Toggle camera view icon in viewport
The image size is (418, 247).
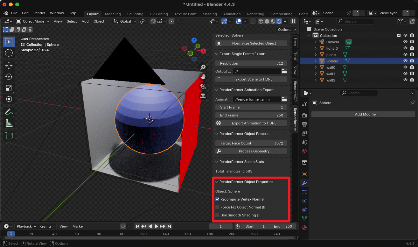pos(203,86)
